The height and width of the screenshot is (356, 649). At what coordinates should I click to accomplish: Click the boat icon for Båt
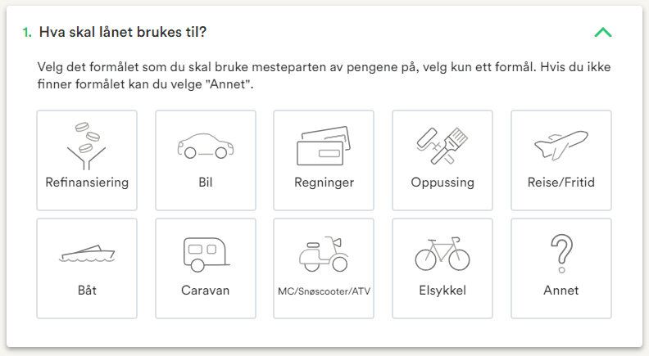[x=87, y=255]
